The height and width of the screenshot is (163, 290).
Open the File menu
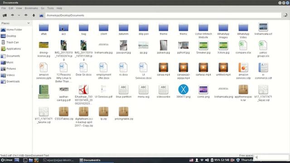pyautogui.click(x=4, y=8)
